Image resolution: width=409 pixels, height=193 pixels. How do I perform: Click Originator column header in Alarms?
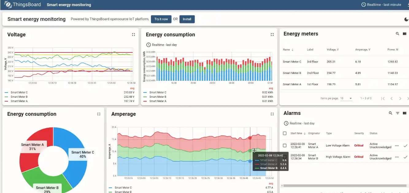coord(314,133)
